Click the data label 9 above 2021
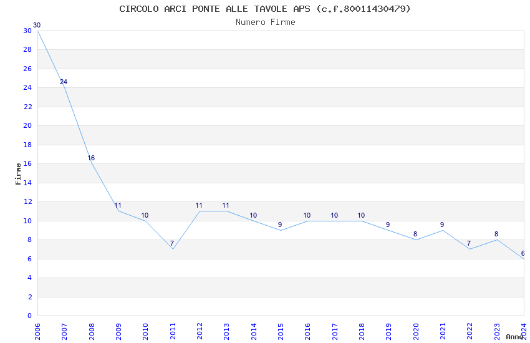This screenshot has width=530, height=343. (442, 225)
